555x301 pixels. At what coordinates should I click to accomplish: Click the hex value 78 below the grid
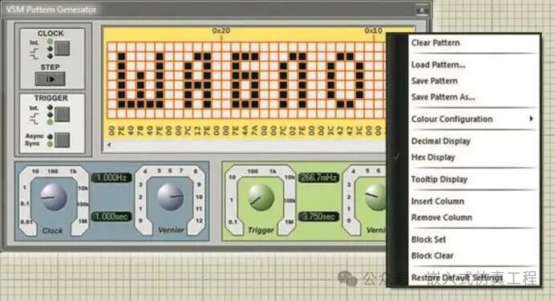tap(140, 131)
